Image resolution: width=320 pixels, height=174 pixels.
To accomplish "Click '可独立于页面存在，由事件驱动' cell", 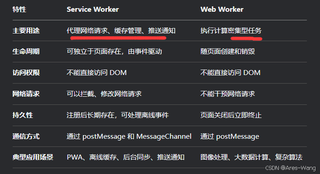I will tap(114, 52).
